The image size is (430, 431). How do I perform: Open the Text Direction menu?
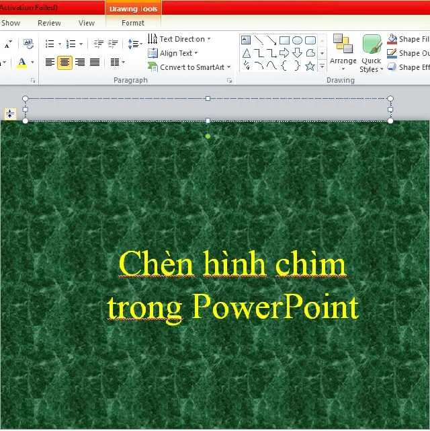point(179,39)
